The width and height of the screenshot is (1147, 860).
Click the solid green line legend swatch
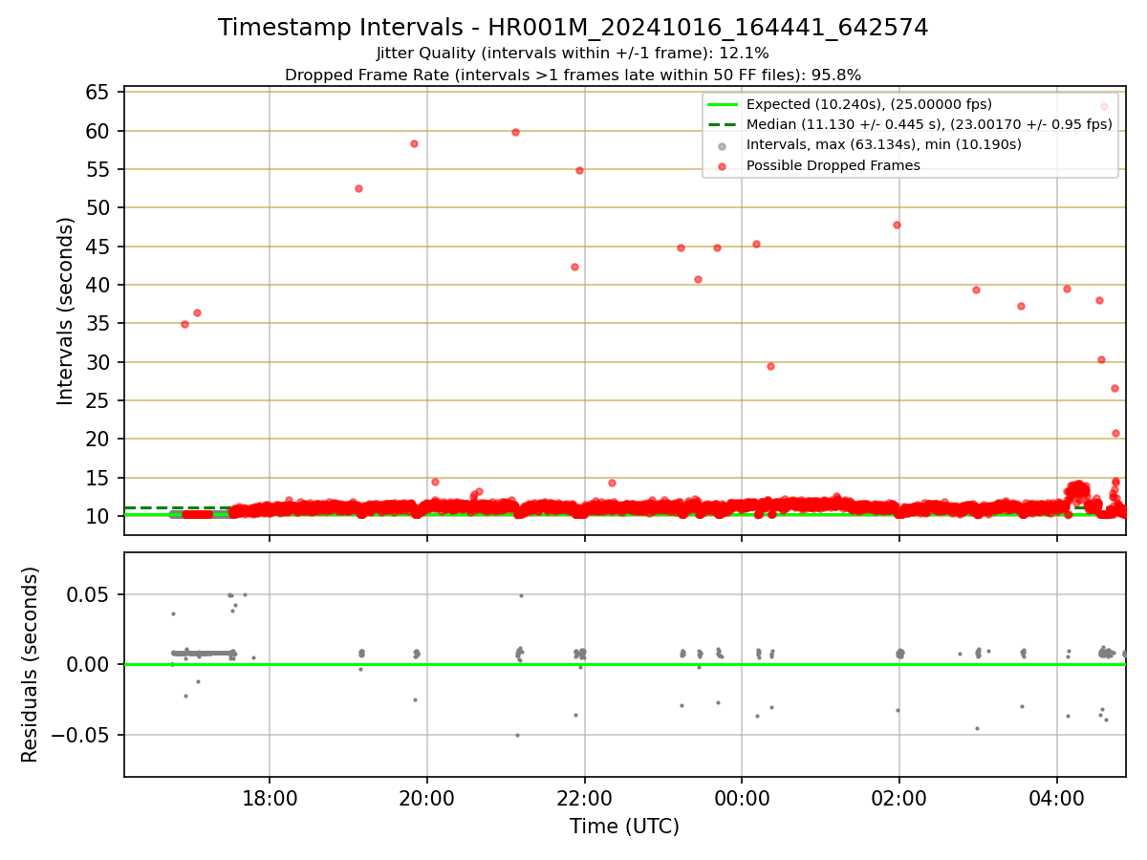[722, 104]
